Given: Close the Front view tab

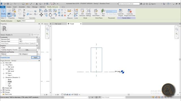Looking at the screenshot, I should click(x=81, y=24).
